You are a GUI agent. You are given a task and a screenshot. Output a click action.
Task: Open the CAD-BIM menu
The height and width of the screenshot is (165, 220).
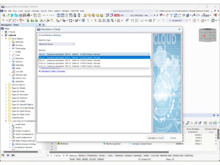(x=74, y=11)
